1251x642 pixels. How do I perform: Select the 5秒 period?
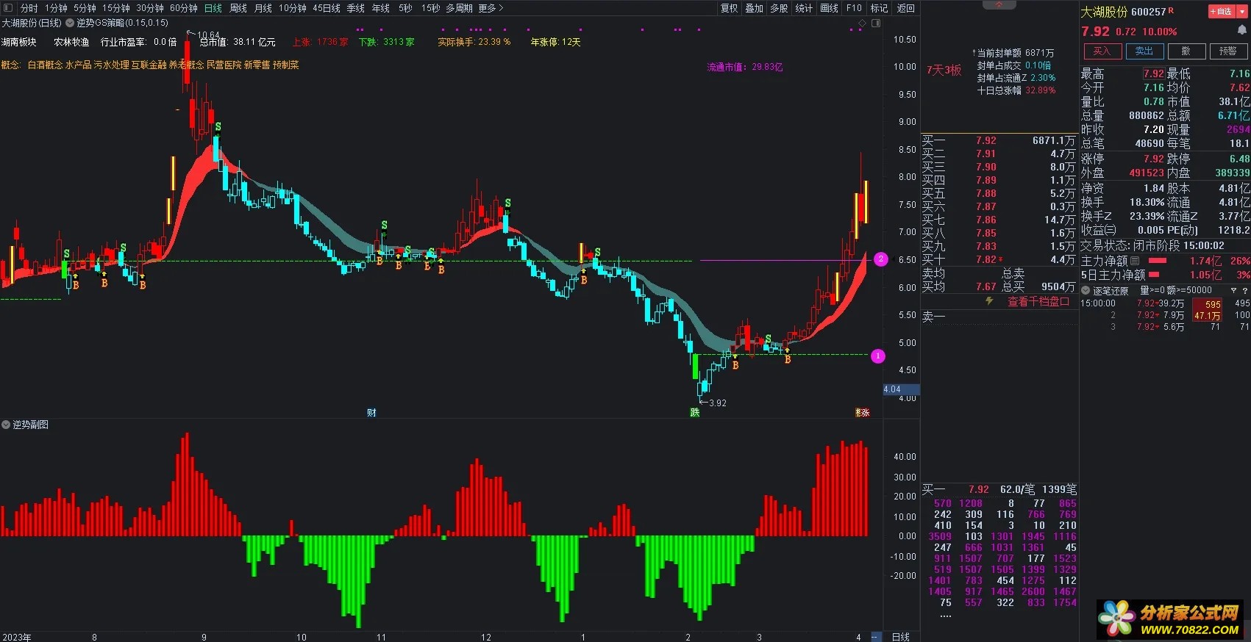[405, 8]
